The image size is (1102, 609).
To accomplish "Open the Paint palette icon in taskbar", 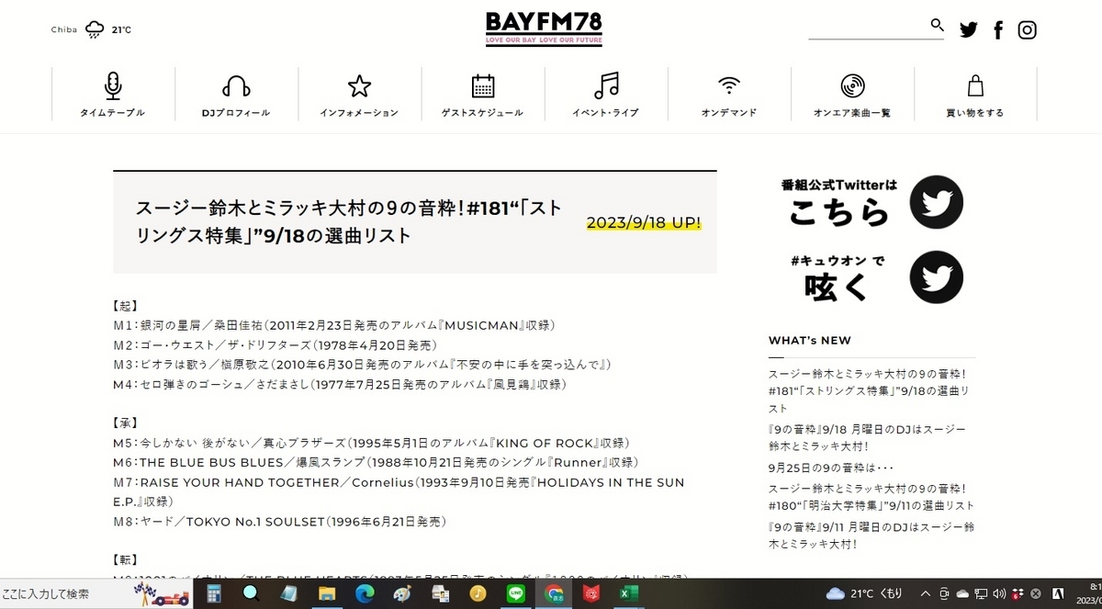I will [402, 594].
